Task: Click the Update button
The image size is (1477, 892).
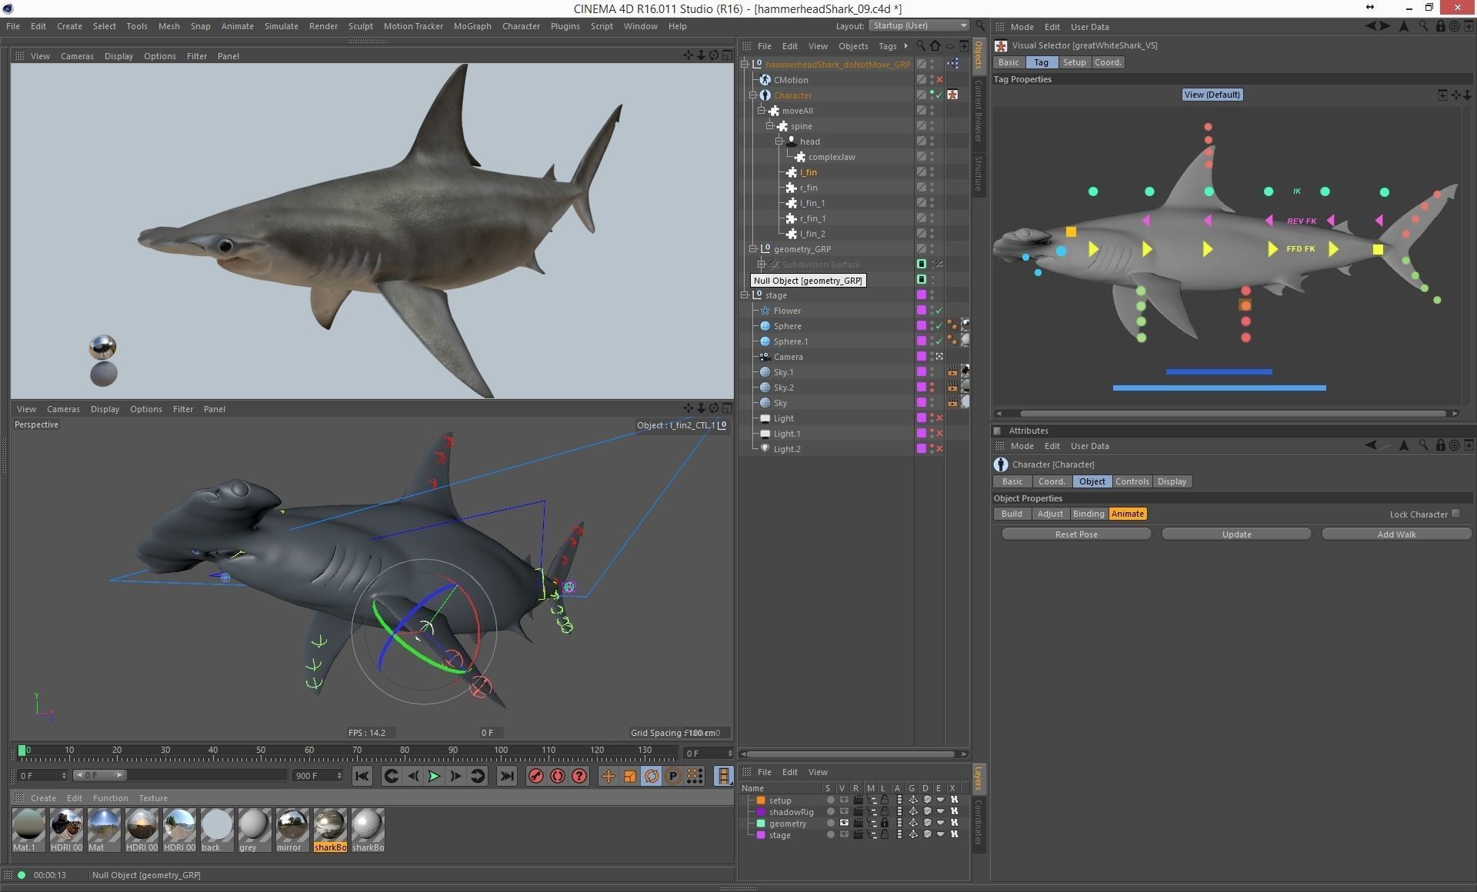Action: [1236, 534]
